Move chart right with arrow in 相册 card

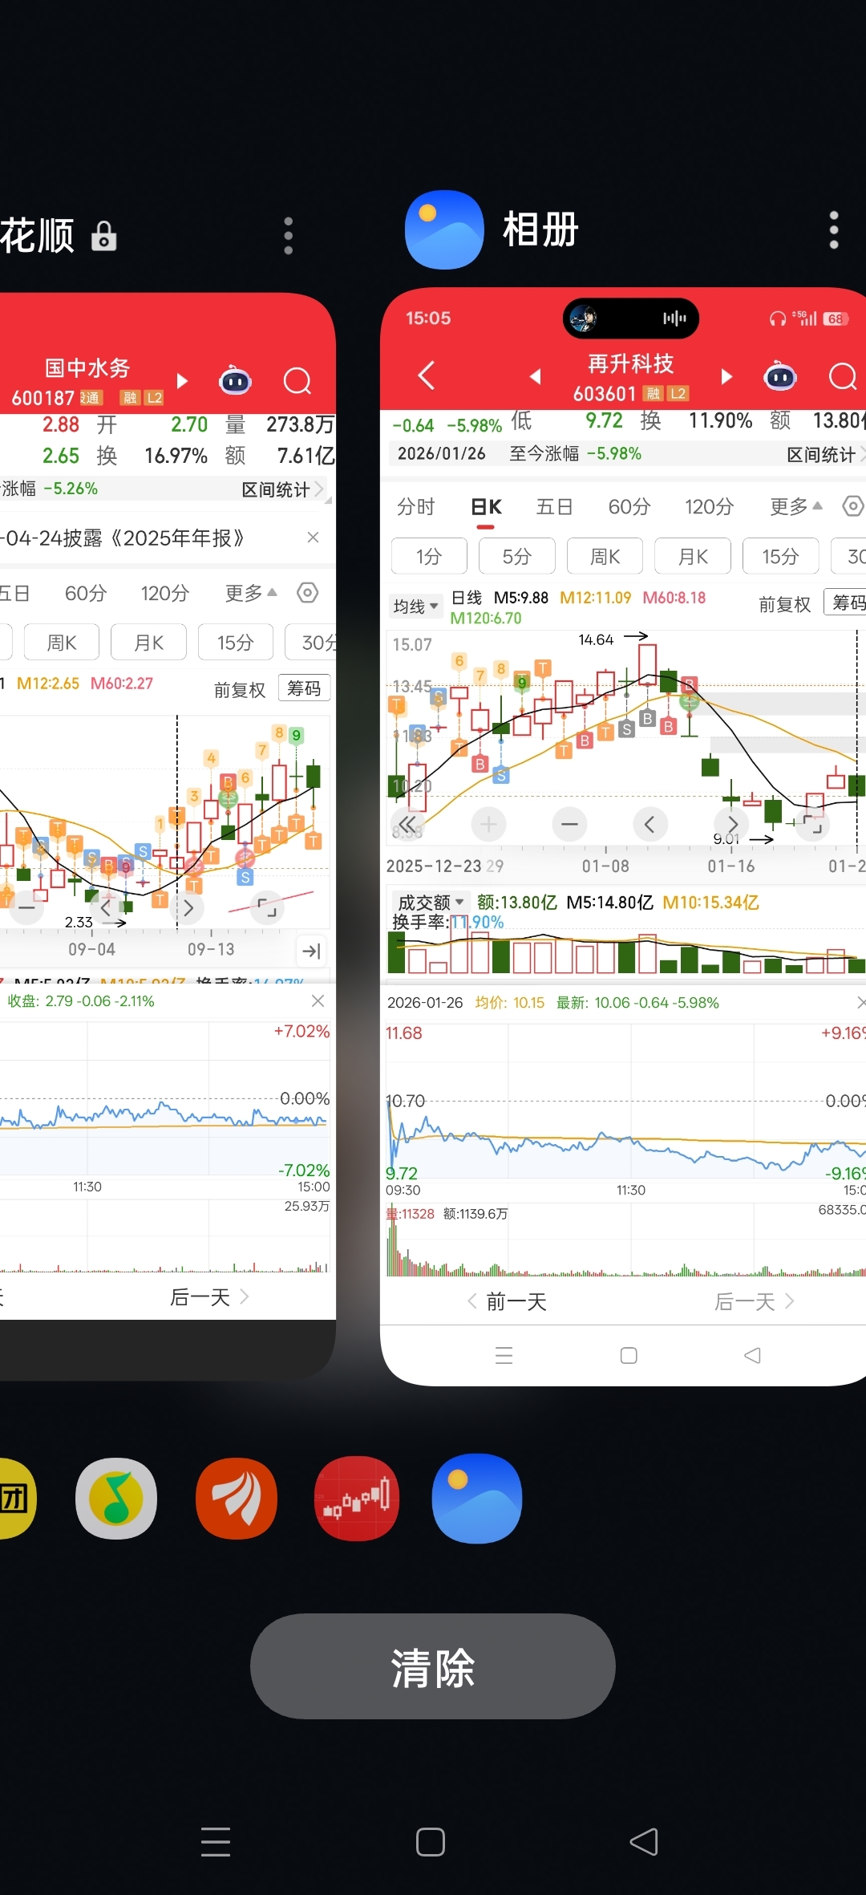tap(731, 824)
